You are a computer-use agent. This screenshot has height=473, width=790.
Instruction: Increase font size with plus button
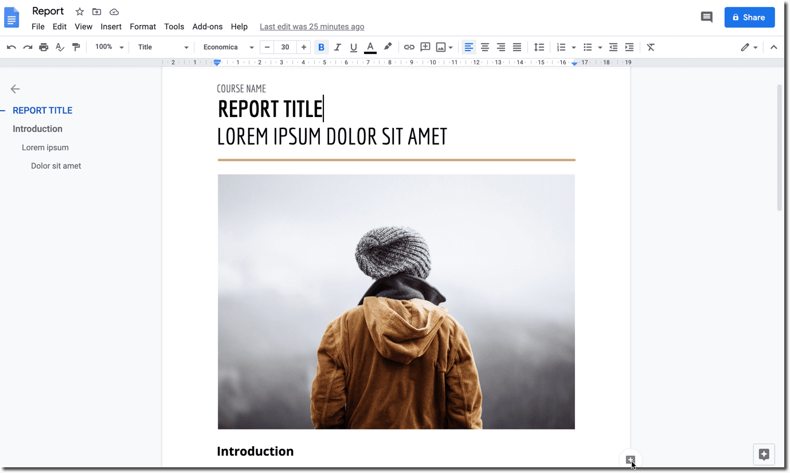pyautogui.click(x=304, y=47)
